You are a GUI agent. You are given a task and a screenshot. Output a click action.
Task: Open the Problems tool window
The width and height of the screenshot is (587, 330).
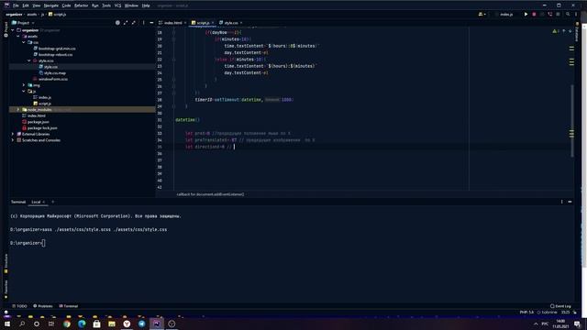pos(43,306)
